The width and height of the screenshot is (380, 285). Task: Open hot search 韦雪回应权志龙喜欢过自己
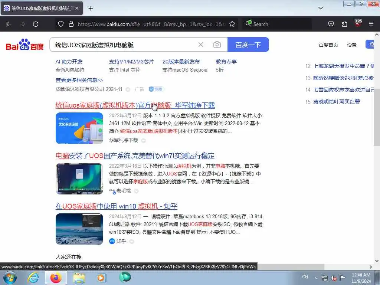[x=343, y=90]
